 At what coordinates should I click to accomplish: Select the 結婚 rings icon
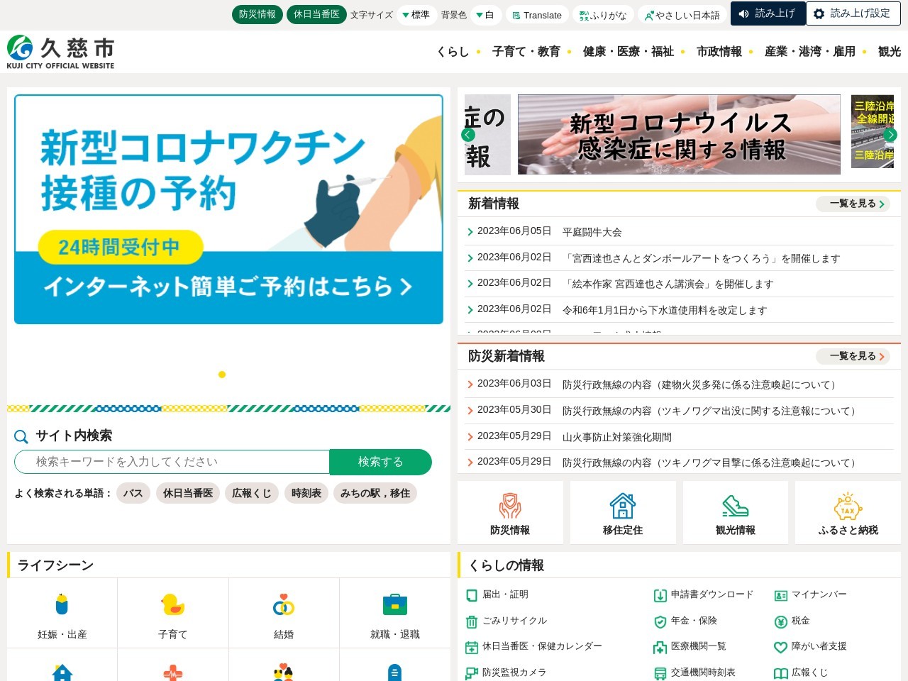[x=284, y=614]
